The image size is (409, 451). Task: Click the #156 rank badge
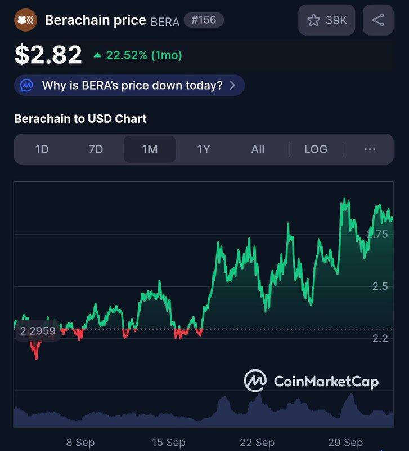coord(204,20)
